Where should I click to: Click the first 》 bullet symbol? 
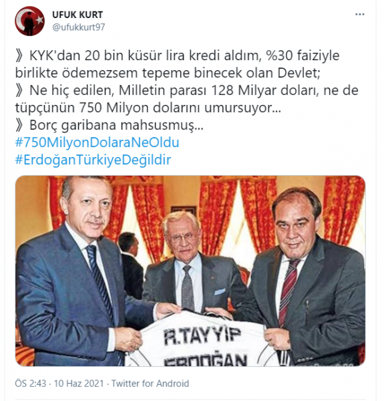pos(19,55)
